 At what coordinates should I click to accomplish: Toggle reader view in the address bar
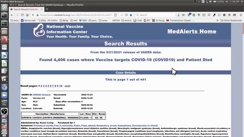point(115,15)
